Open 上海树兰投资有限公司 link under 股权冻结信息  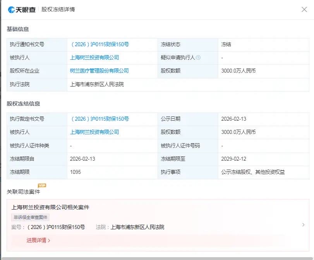(x=94, y=132)
